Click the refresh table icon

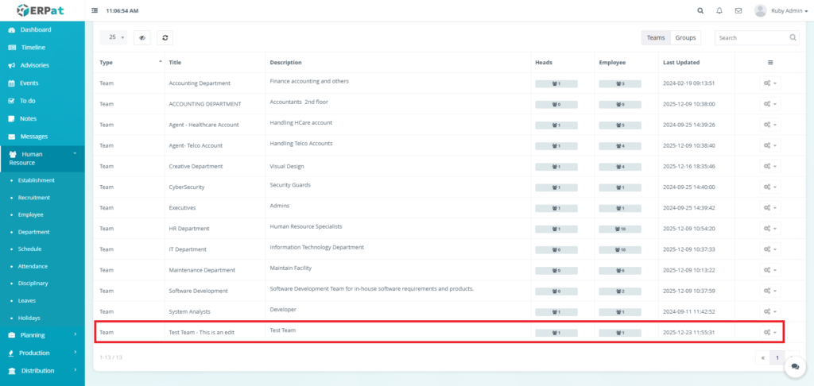coord(165,37)
